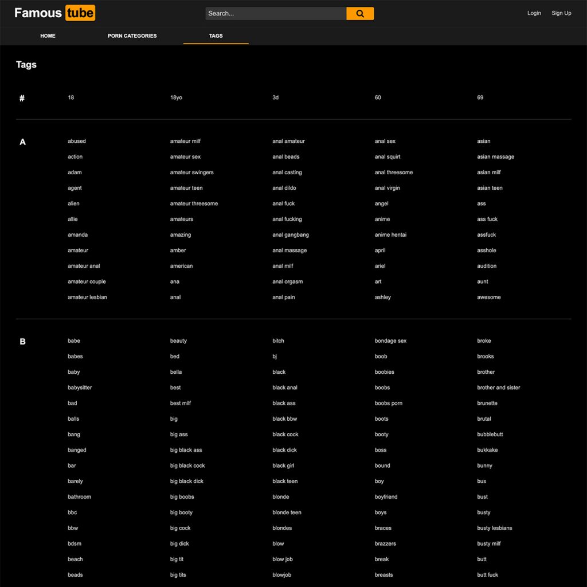Choose the 'art' tag link
The width and height of the screenshot is (587, 587).
378,281
